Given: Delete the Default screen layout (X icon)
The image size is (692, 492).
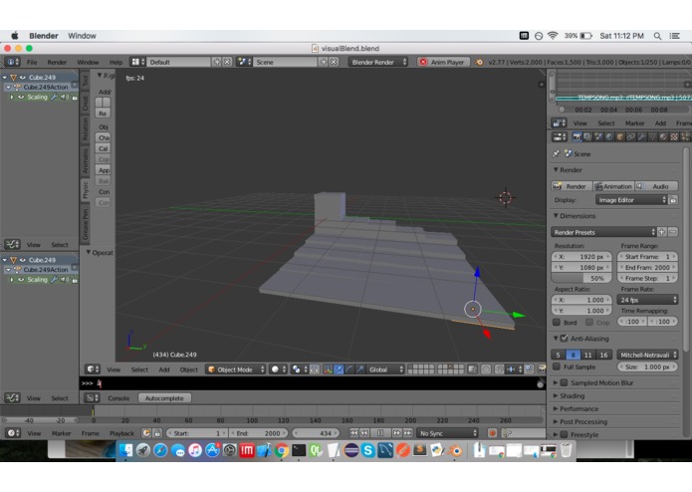Looking at the screenshot, I should pyautogui.click(x=227, y=62).
